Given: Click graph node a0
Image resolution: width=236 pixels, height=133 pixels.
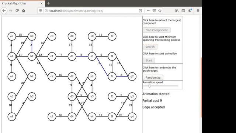Looking at the screenshot, I should coord(12,36).
